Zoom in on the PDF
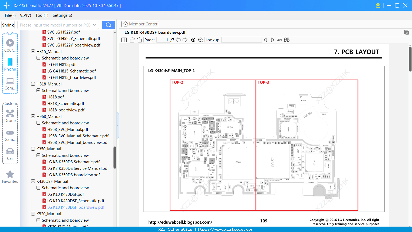This screenshot has height=232, width=412. pos(193,40)
